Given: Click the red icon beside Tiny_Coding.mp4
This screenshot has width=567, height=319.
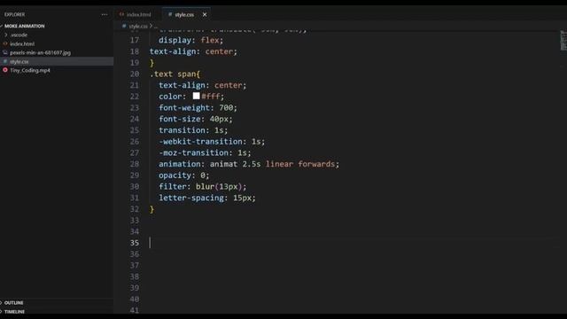Looking at the screenshot, I should pyautogui.click(x=5, y=70).
